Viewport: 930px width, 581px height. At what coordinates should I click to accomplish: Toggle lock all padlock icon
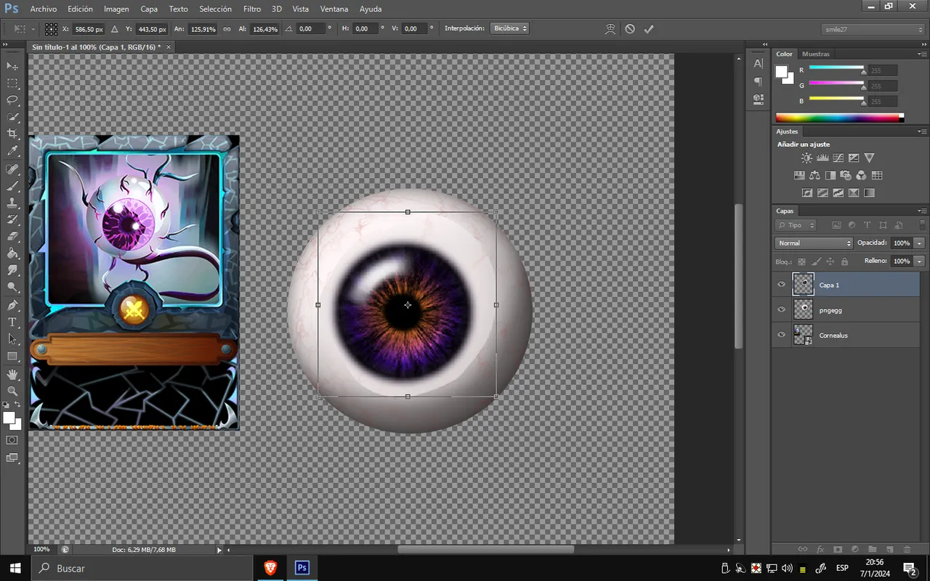coord(844,261)
